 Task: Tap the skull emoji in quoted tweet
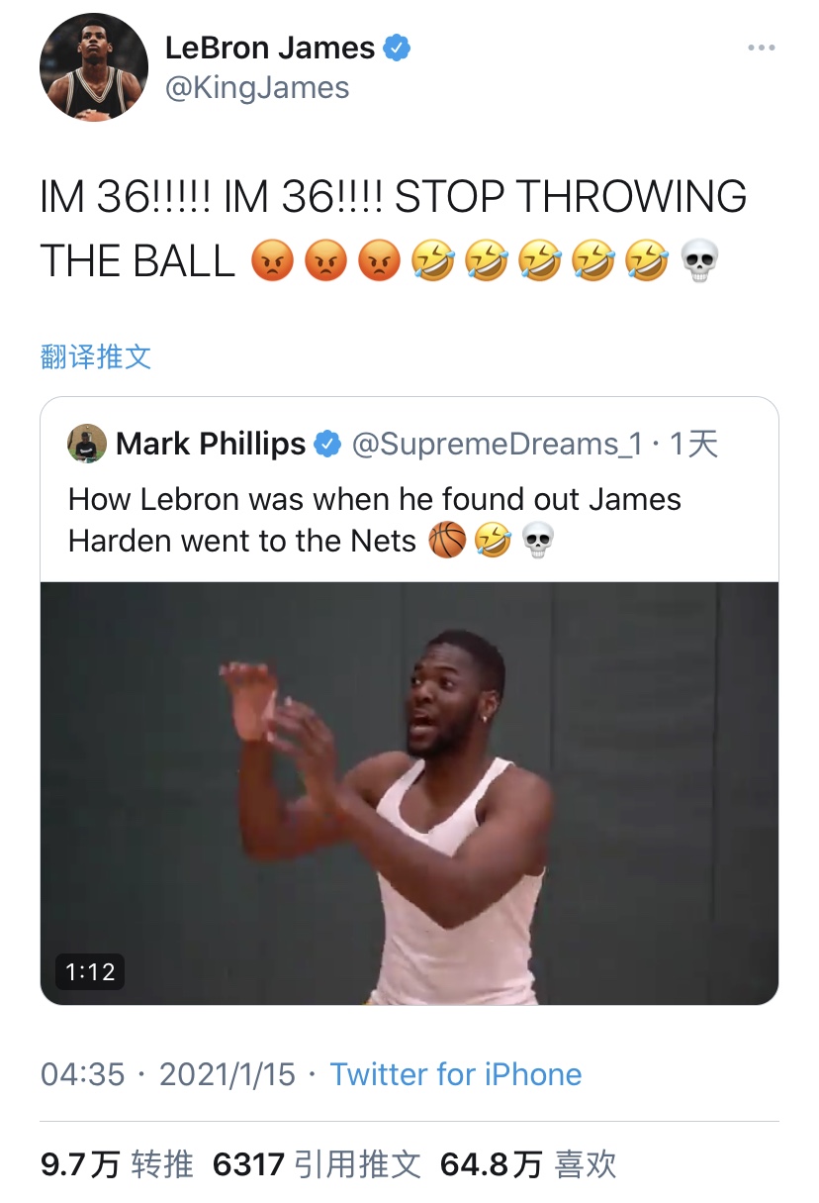tap(537, 541)
